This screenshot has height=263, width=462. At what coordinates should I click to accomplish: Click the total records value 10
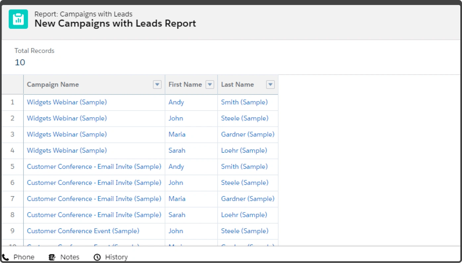click(x=20, y=62)
